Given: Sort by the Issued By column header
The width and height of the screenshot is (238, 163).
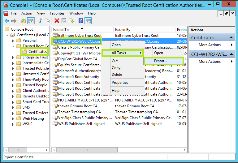Looking at the screenshot, I should [x=144, y=30].
